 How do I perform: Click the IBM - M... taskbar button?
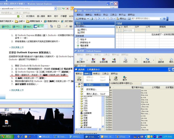(107, 137)
